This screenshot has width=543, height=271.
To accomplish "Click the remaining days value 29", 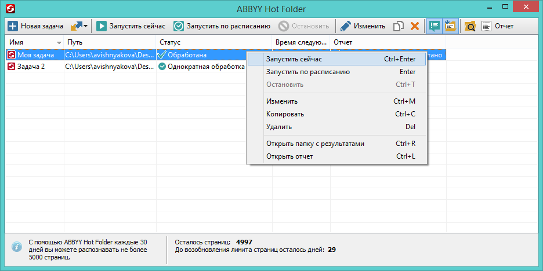I will [332, 250].
